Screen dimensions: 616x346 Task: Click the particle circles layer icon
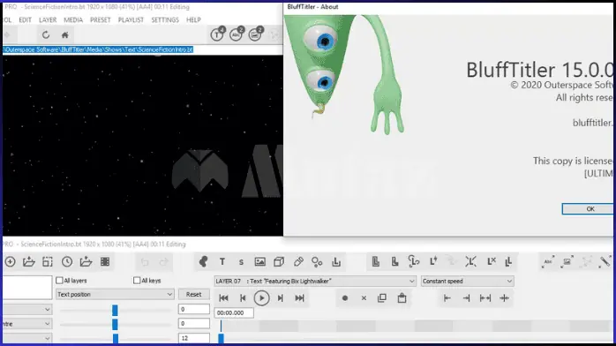click(317, 261)
